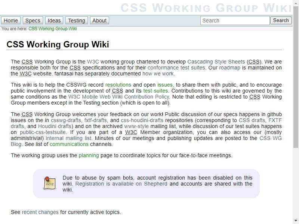Open the fxtf-drafts repository link
Screen dimensions: 299x224
(x=96, y=120)
